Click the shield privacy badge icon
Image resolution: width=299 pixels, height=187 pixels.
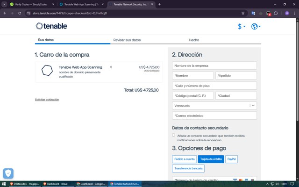[x=8, y=173]
